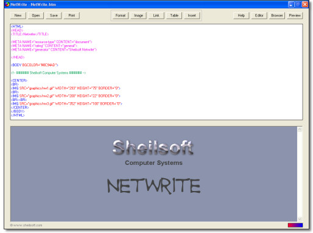Screen dimensions: 313x233
Task: Click the META NAME="generator" line
Action: tap(54, 49)
